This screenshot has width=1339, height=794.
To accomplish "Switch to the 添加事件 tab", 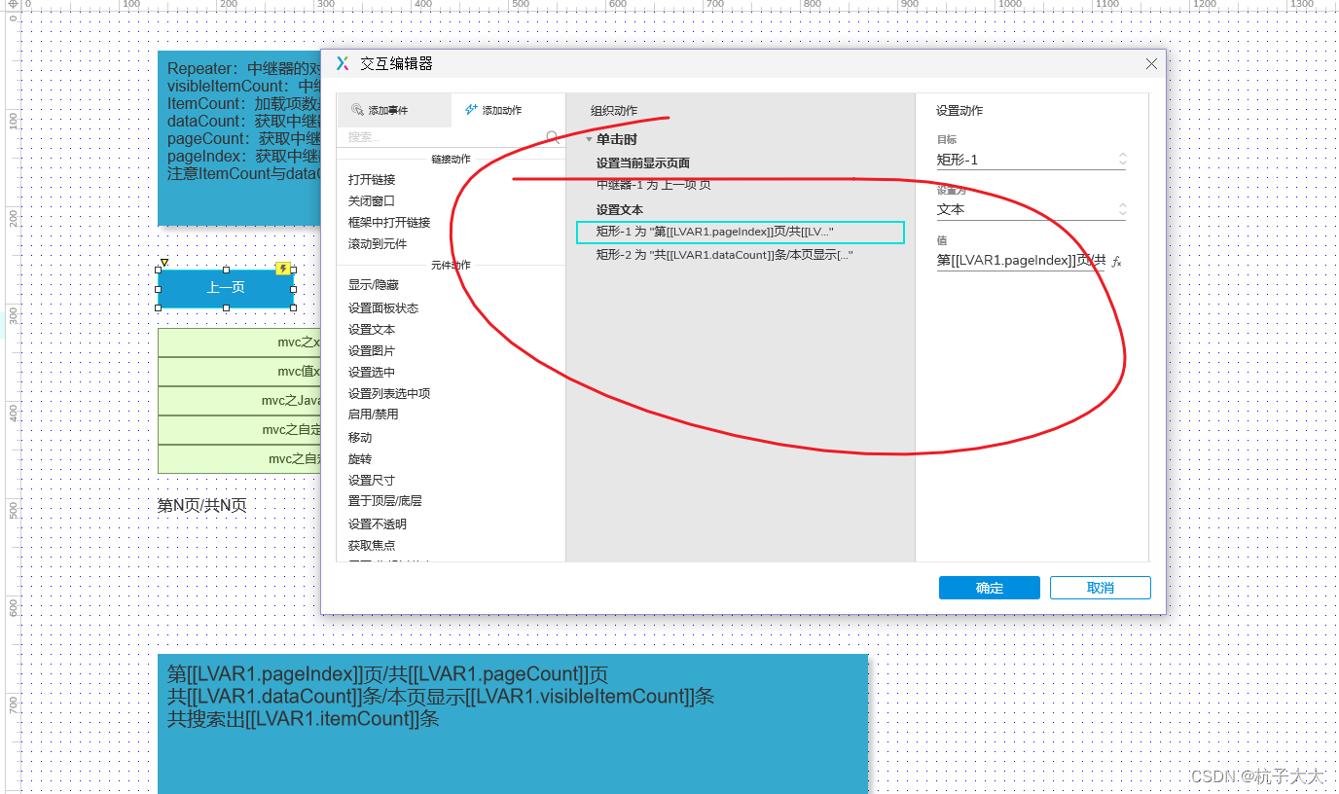I will 394,110.
